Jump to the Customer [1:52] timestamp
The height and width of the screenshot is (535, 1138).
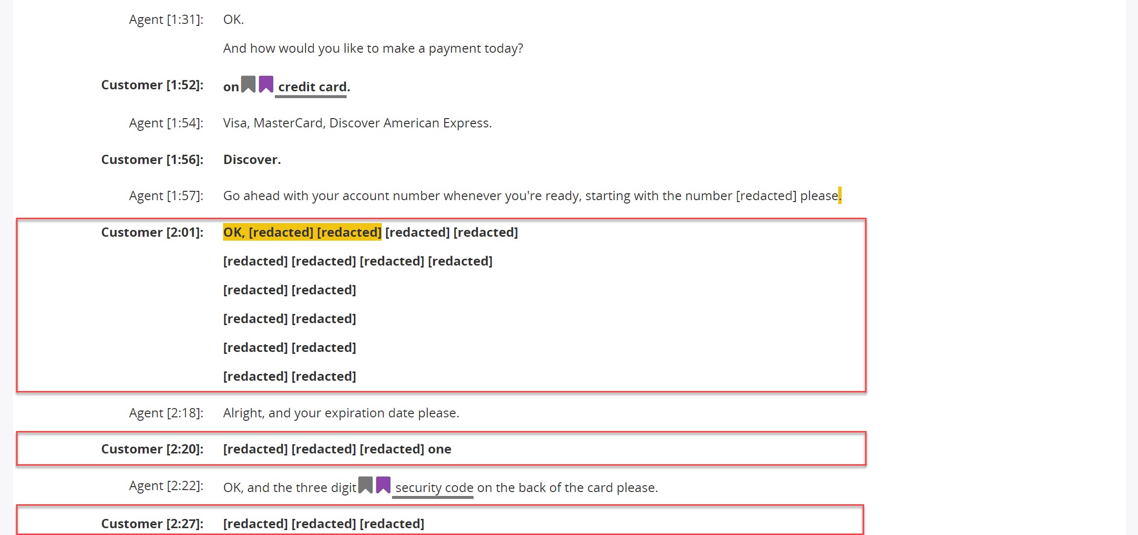click(152, 85)
